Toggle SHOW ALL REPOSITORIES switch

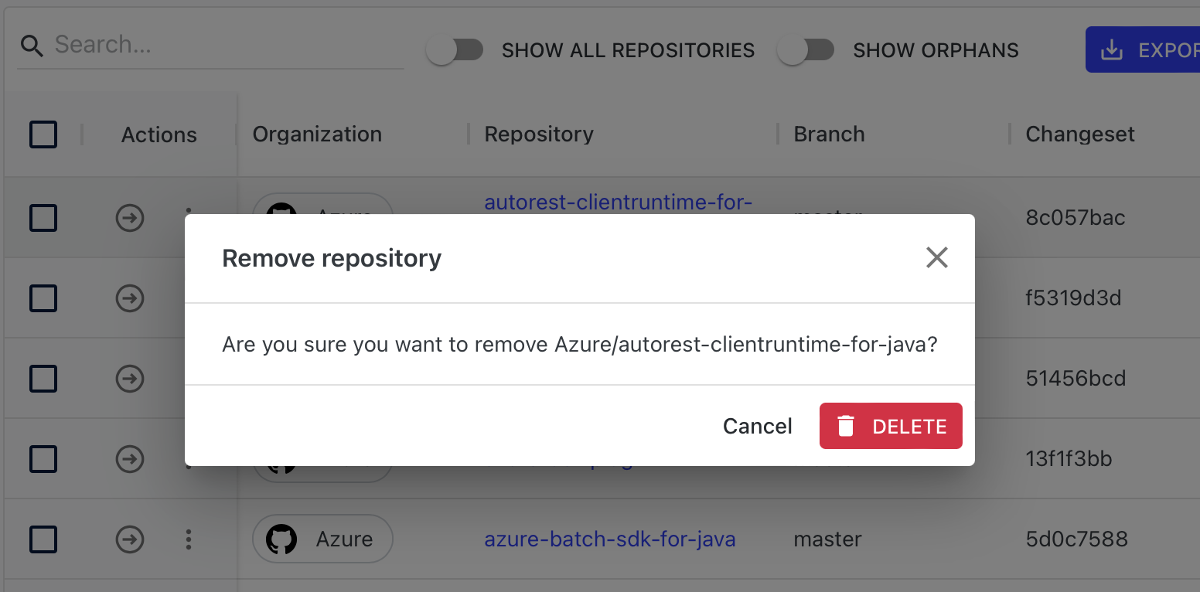(455, 50)
